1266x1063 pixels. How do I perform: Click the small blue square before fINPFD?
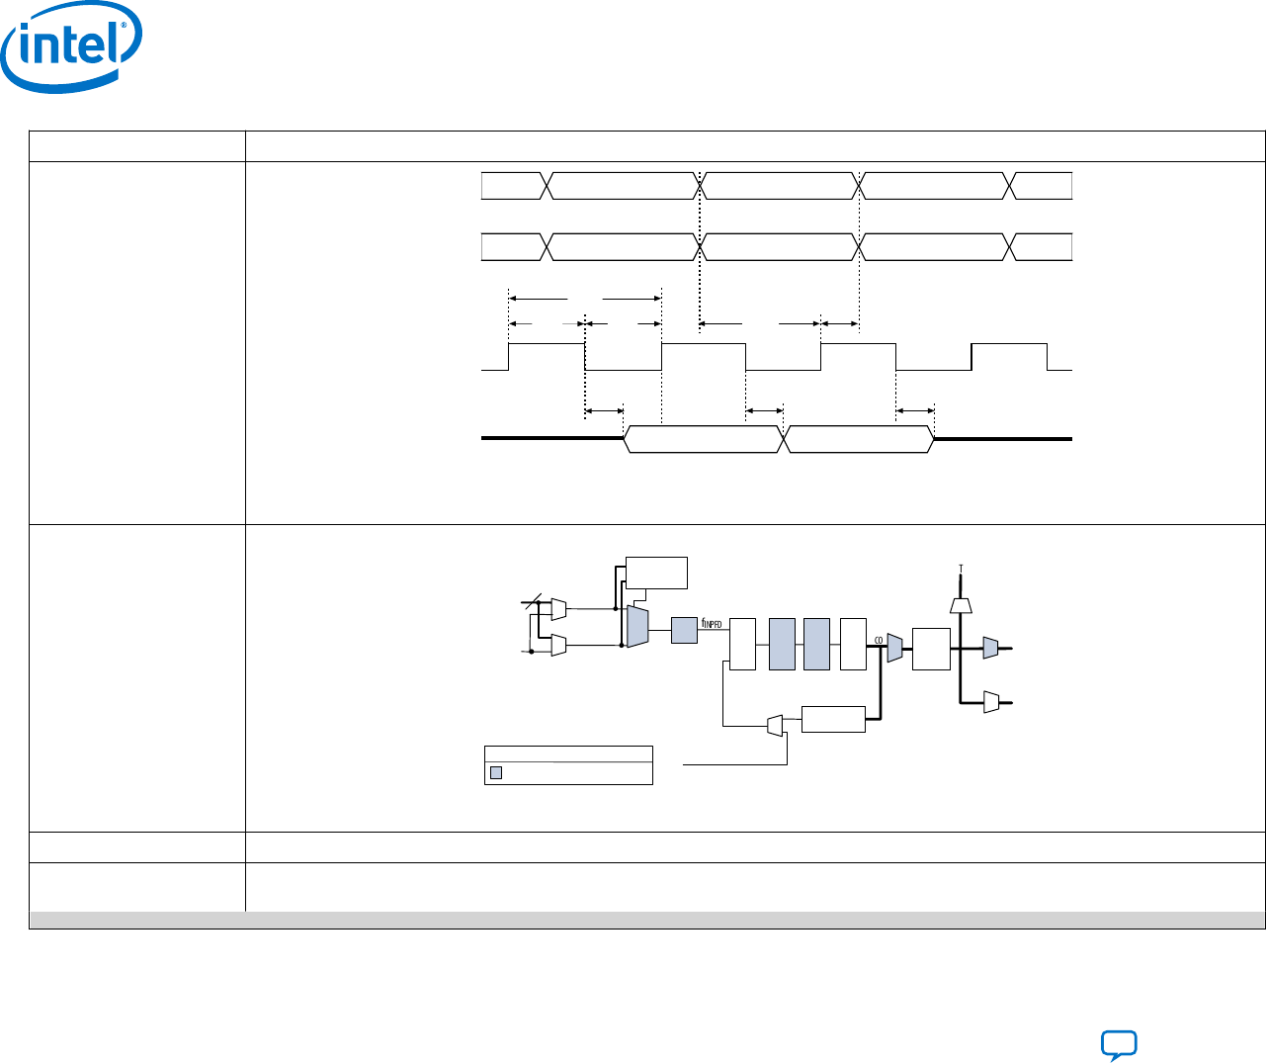click(684, 630)
